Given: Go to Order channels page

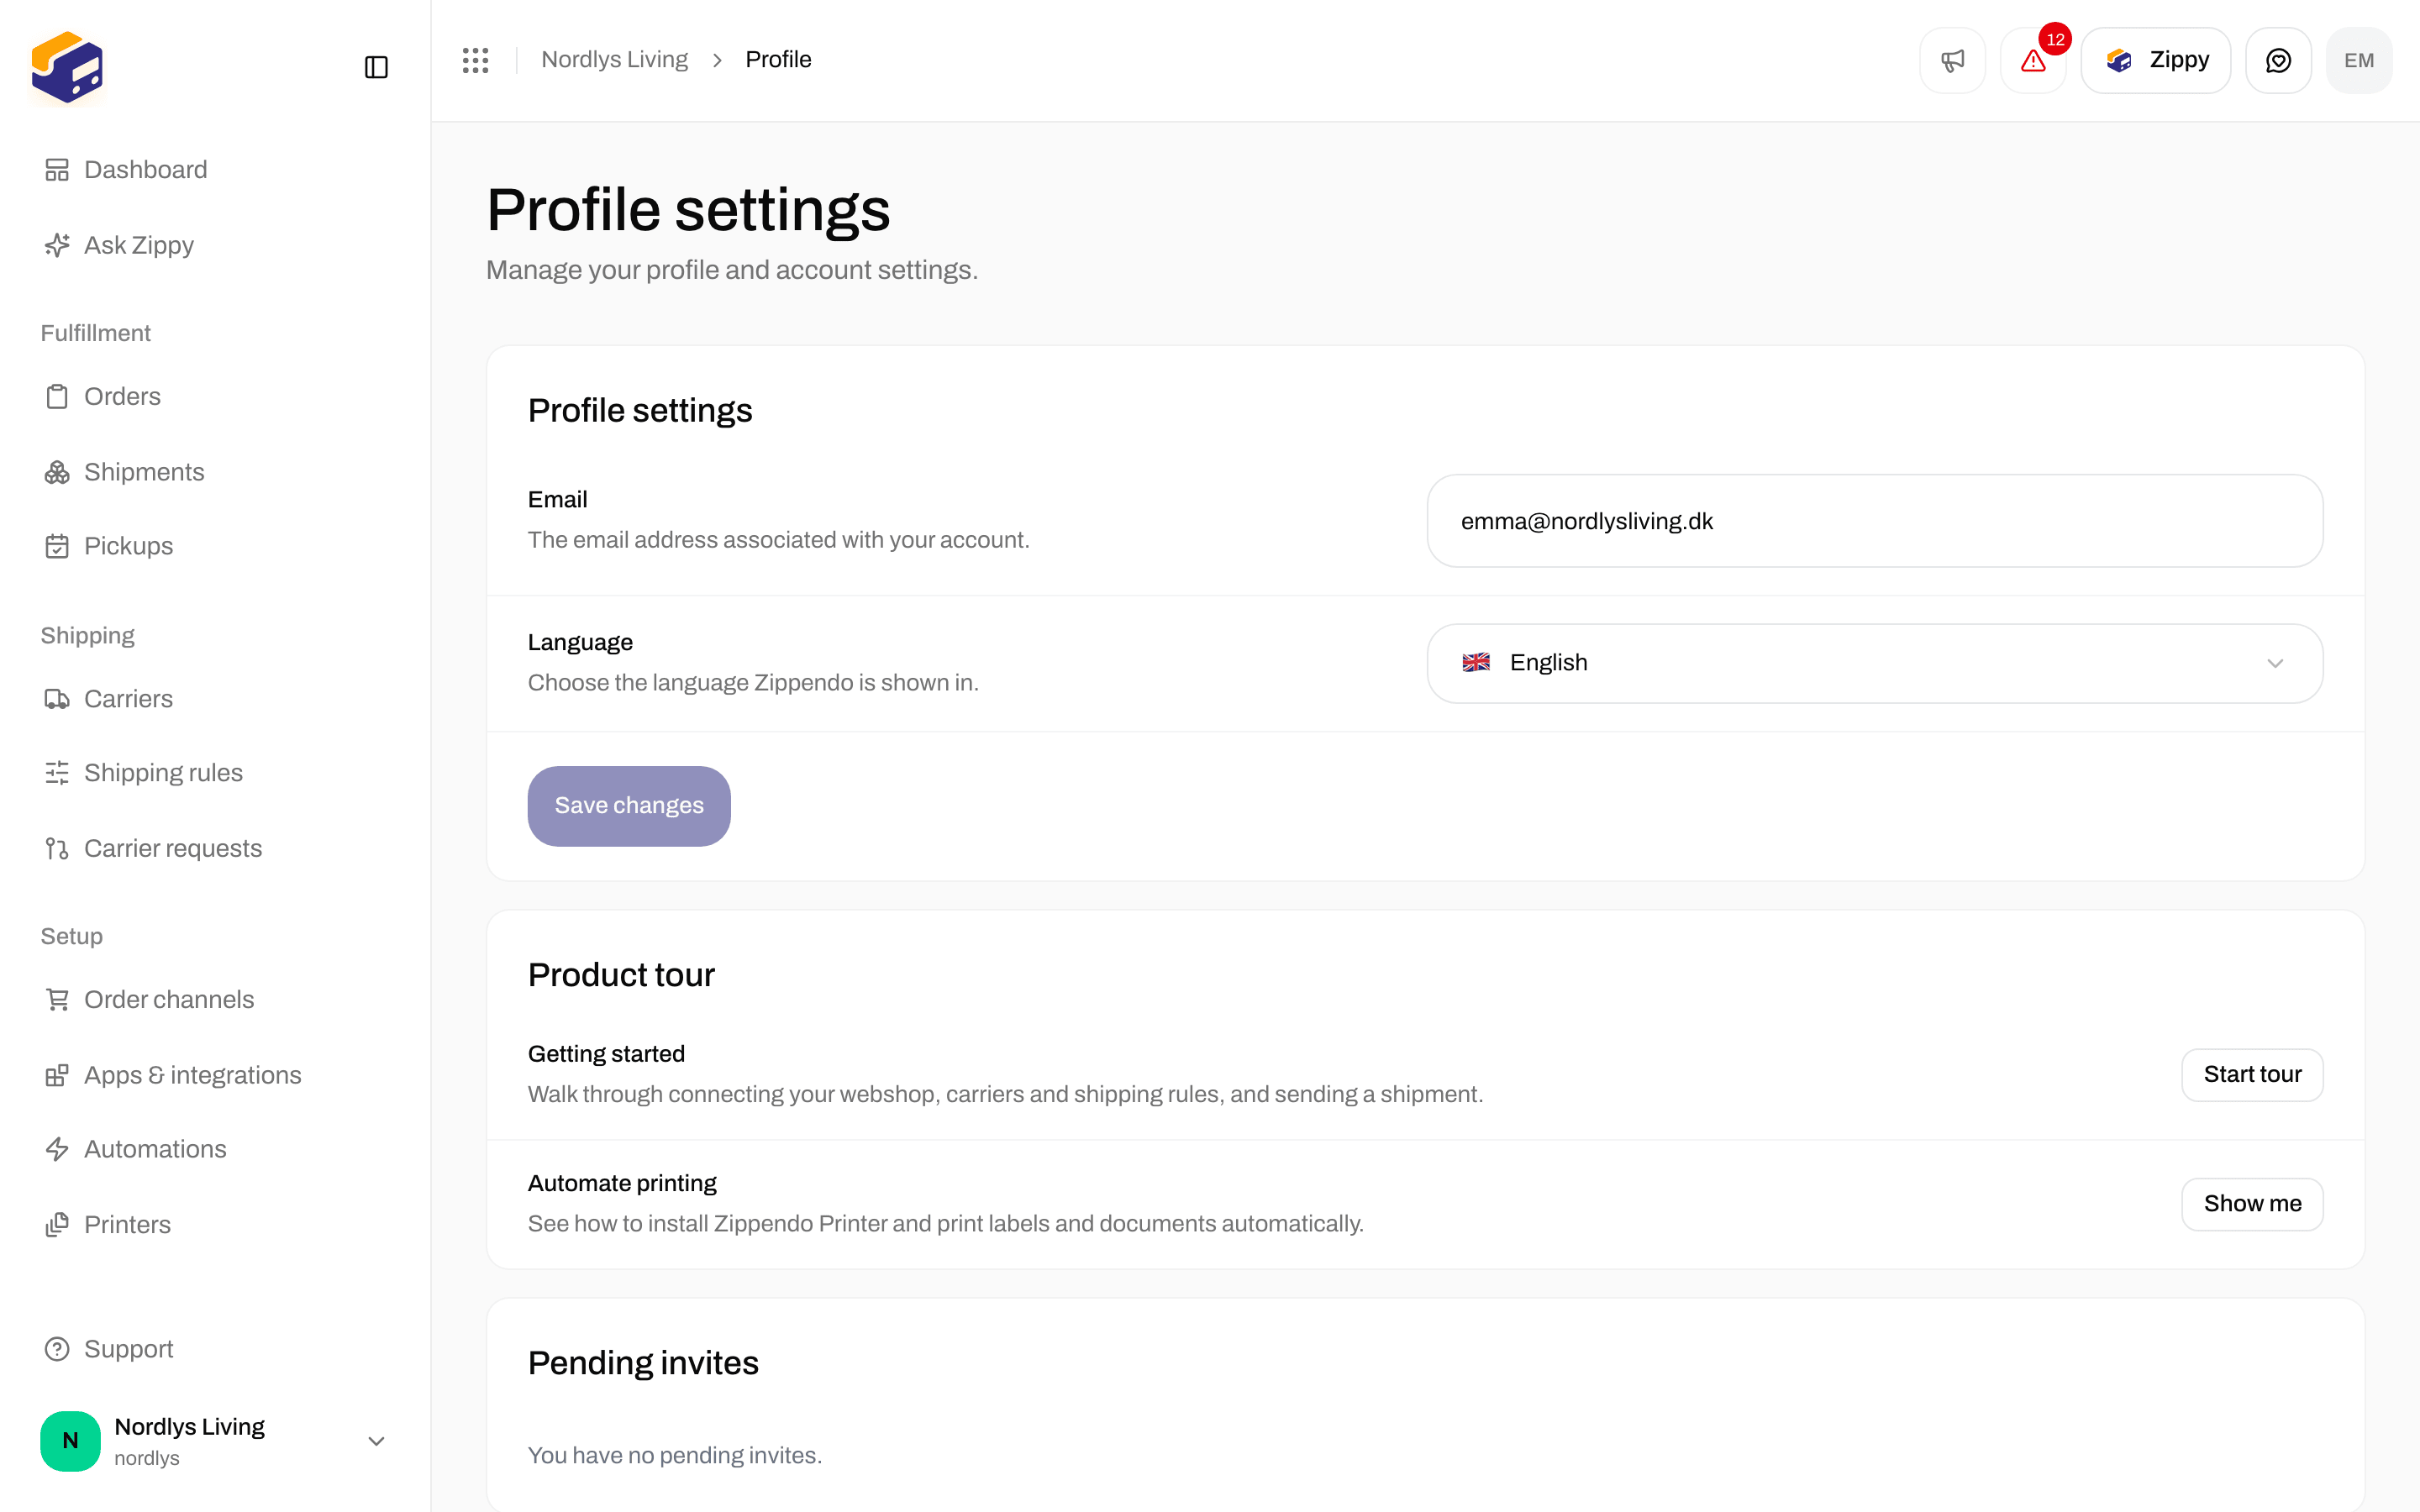Looking at the screenshot, I should [x=169, y=1000].
